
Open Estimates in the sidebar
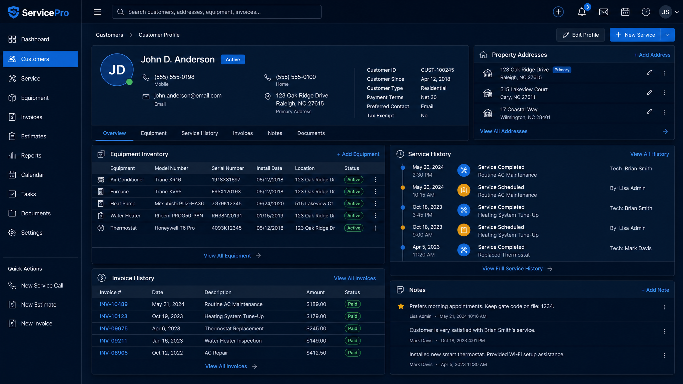pyautogui.click(x=40, y=136)
